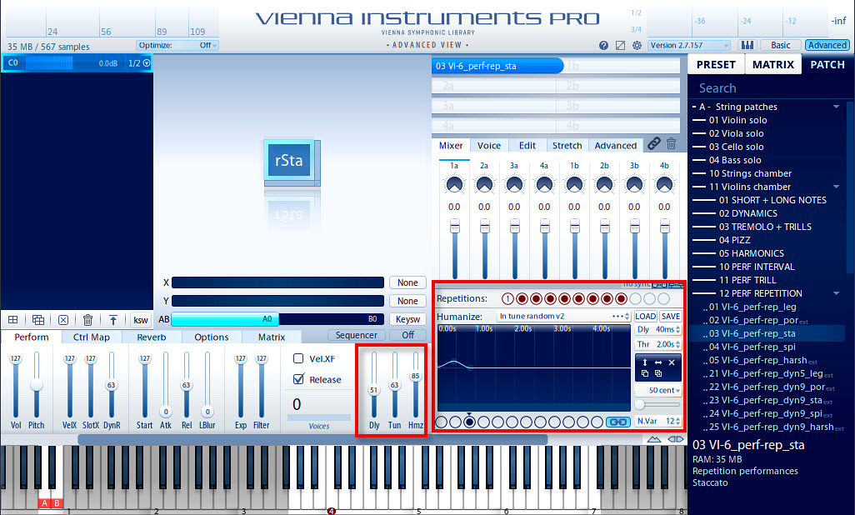The height and width of the screenshot is (515, 855).
Task: Switch to Advanced view
Action: (827, 45)
